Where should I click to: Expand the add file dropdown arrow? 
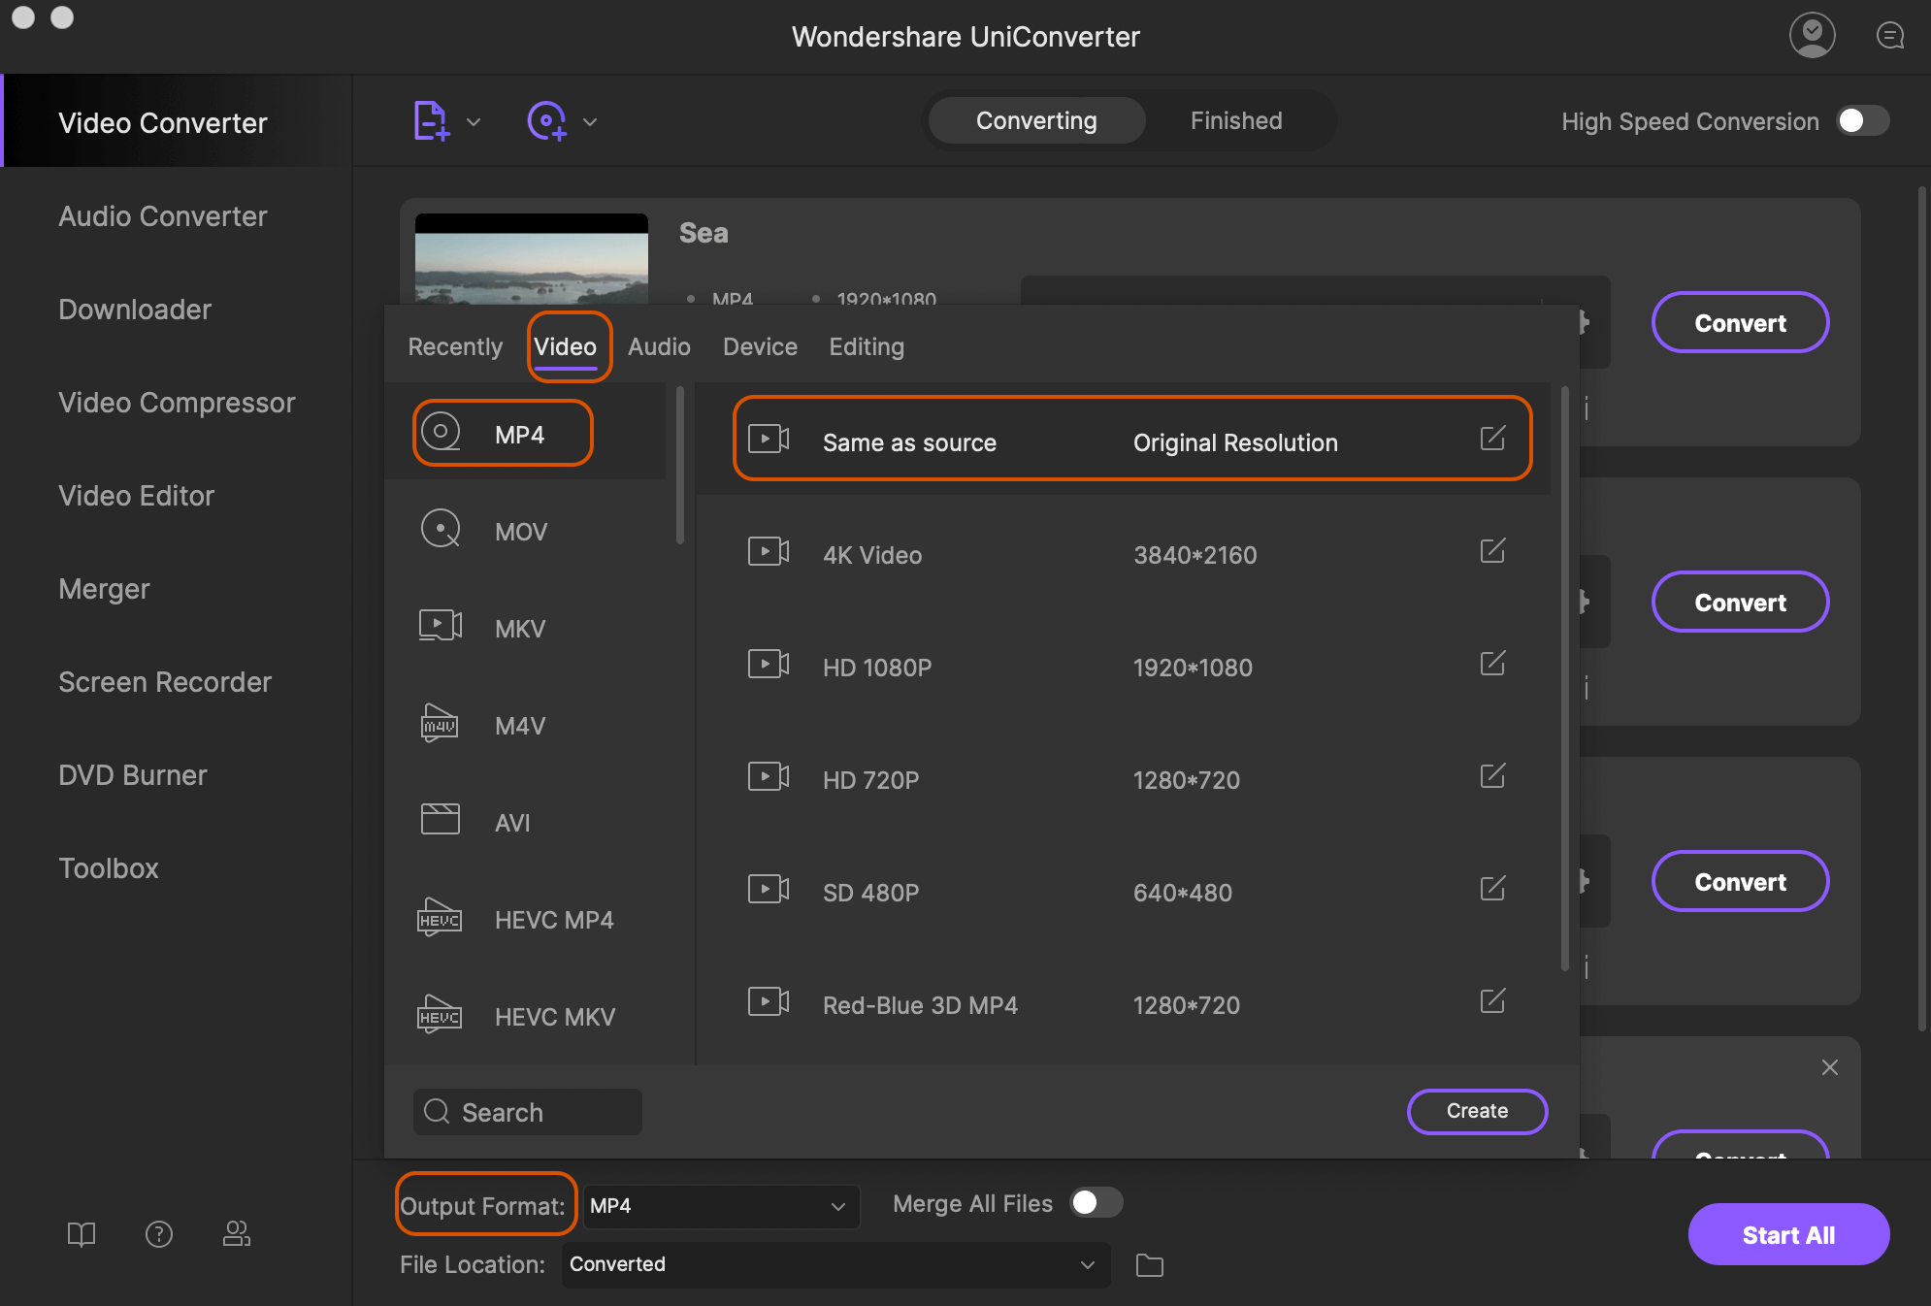coord(473,121)
